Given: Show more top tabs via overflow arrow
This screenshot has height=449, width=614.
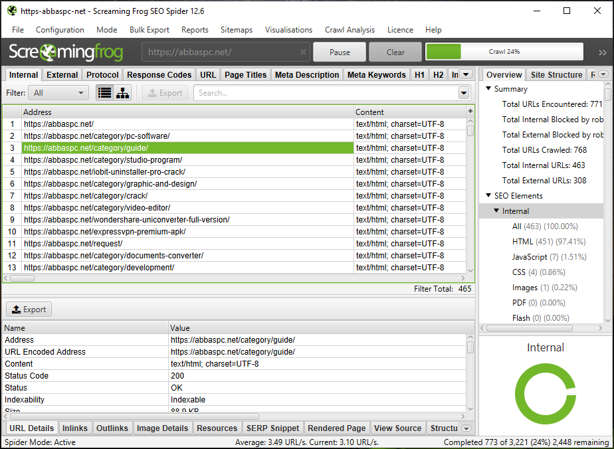Looking at the screenshot, I should 466,74.
